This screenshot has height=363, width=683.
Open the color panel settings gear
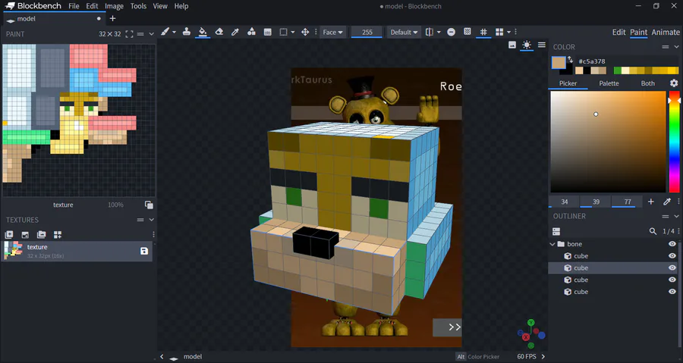674,83
